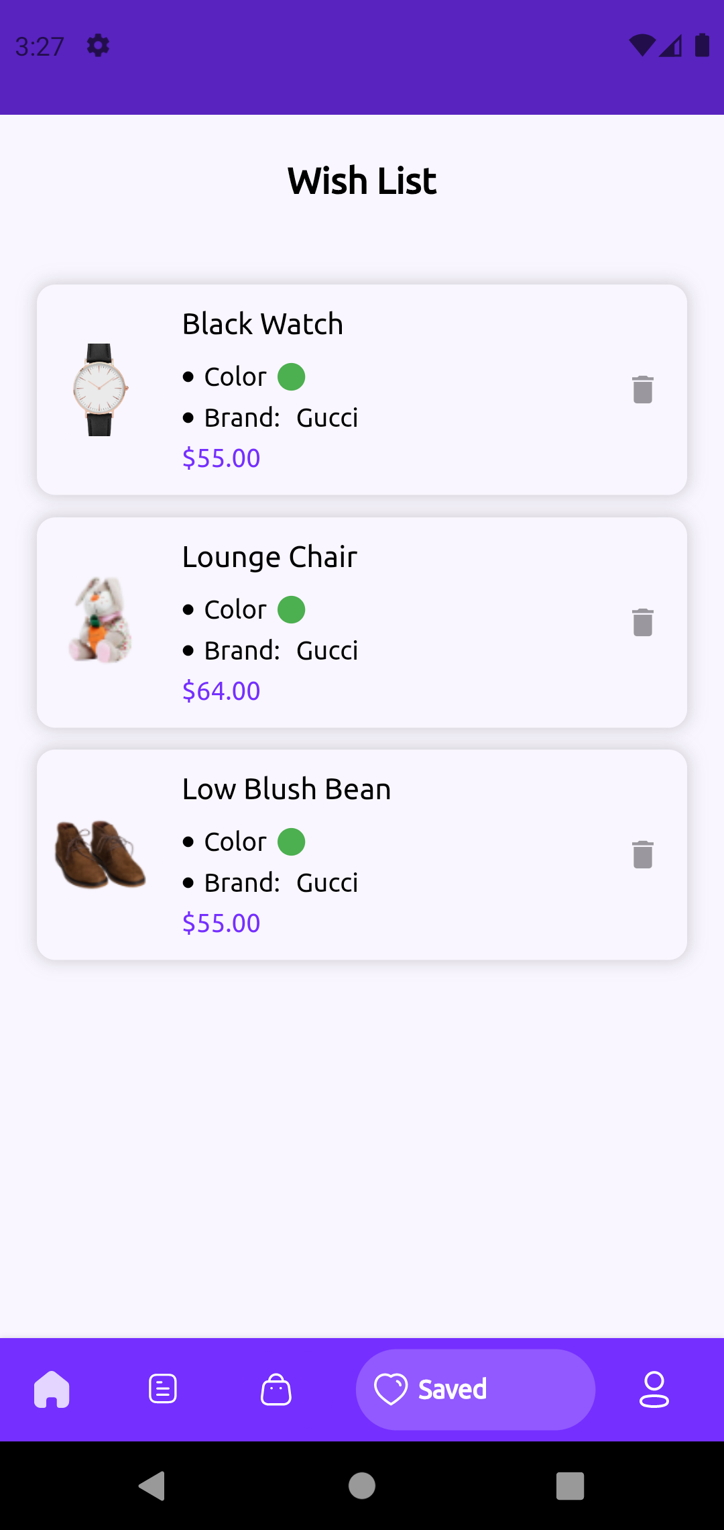Tap the Black Watch product image

[100, 390]
